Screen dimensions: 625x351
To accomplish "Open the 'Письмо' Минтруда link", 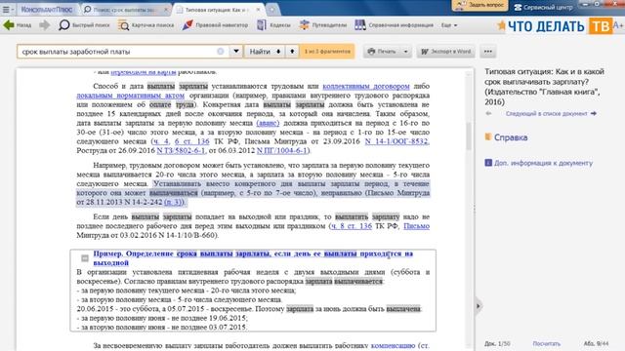I will [x=417, y=226].
